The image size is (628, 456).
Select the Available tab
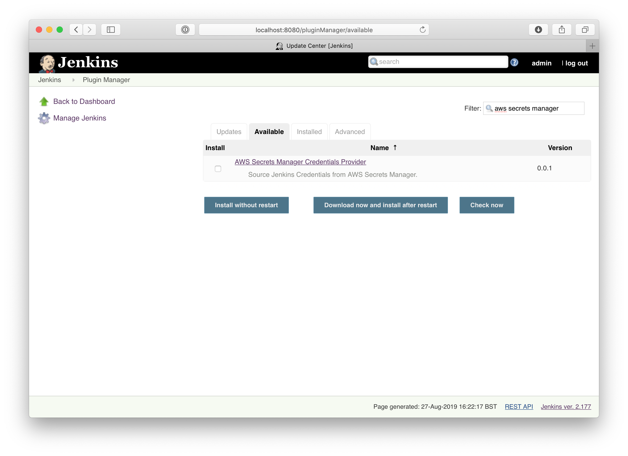point(269,132)
